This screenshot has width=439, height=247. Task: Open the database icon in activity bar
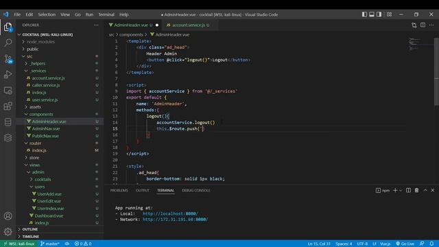coord(8,122)
